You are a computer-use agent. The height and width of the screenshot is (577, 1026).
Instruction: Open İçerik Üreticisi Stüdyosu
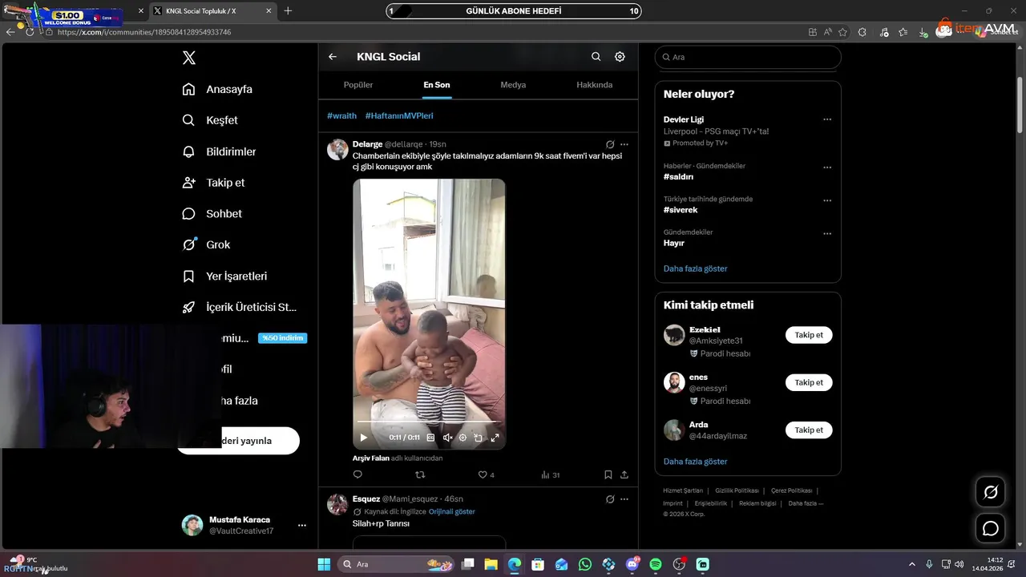(x=240, y=307)
